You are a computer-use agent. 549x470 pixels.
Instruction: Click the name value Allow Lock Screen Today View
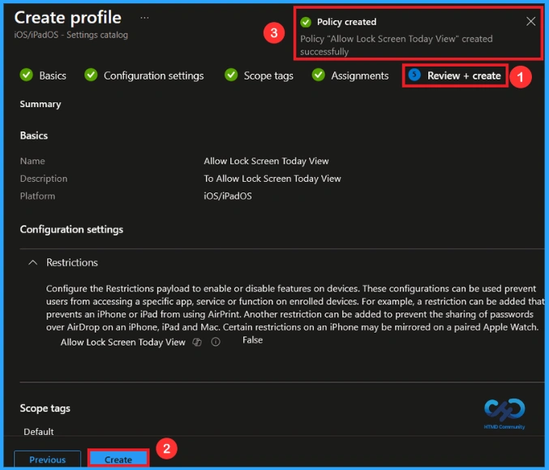tap(266, 161)
